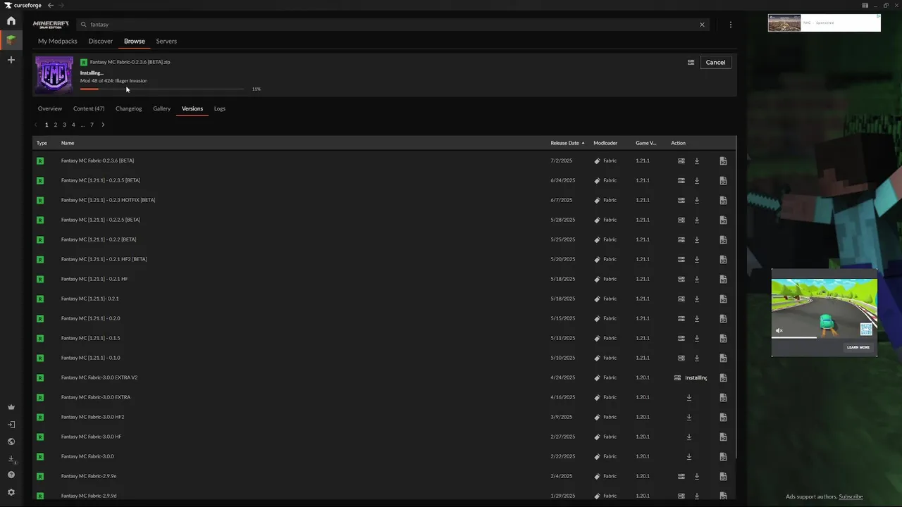Open server pack icon for 0.2.3 HOTFIX row
902x507 pixels.
(681, 200)
